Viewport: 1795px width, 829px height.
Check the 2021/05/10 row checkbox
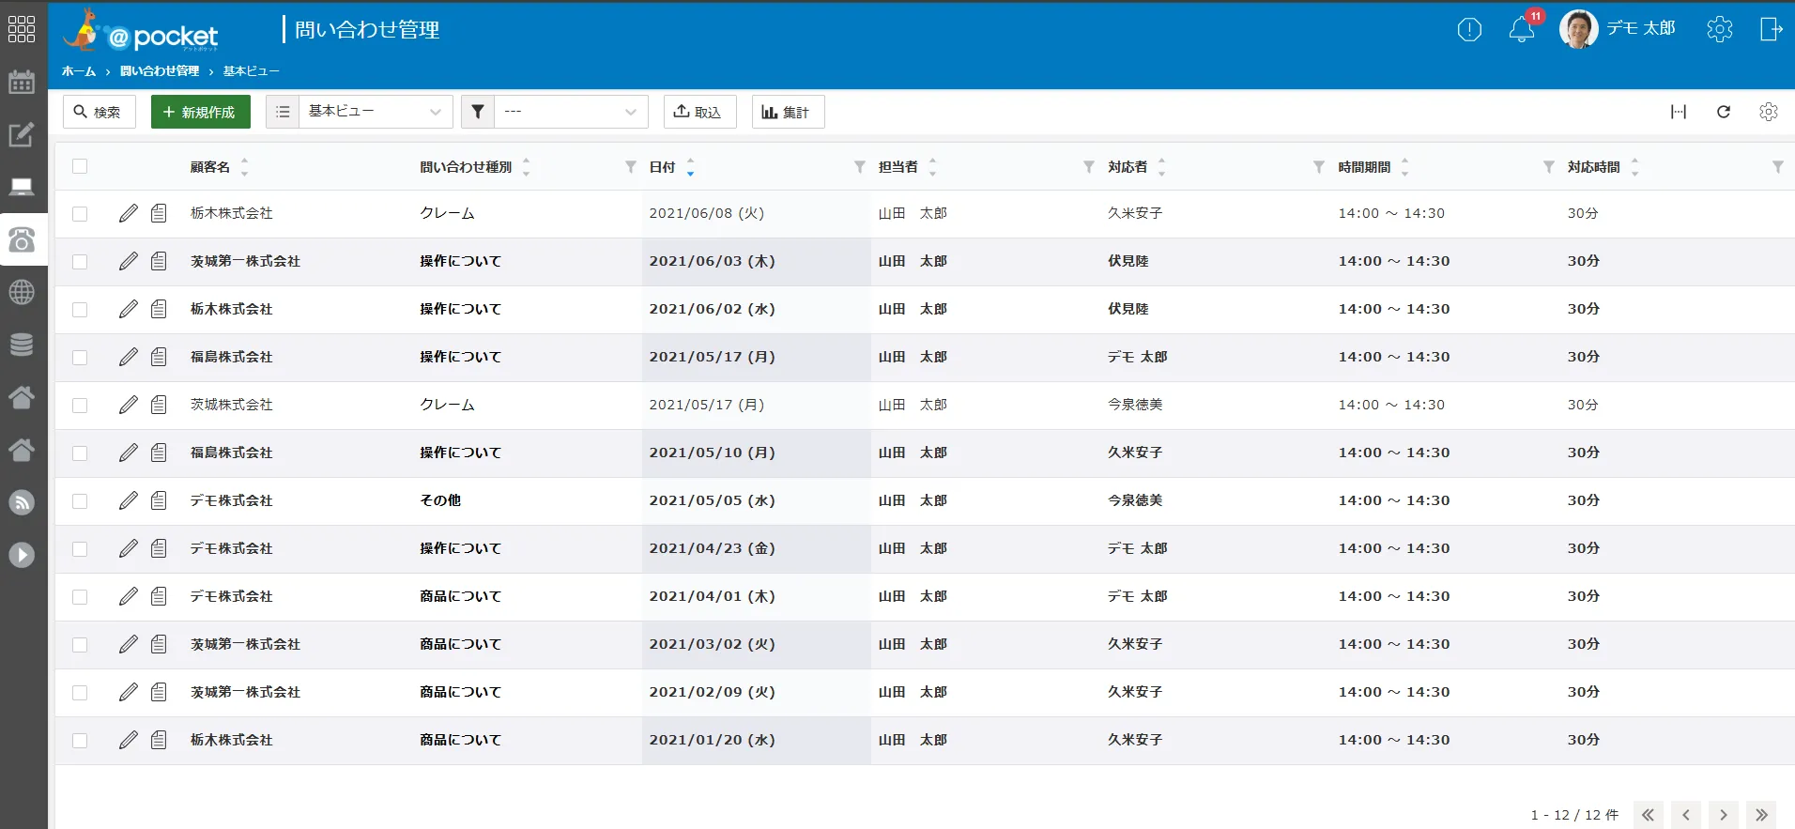pos(80,453)
